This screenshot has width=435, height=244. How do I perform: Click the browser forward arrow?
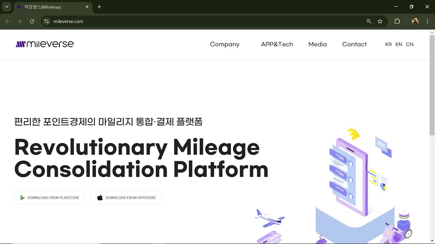(20, 21)
